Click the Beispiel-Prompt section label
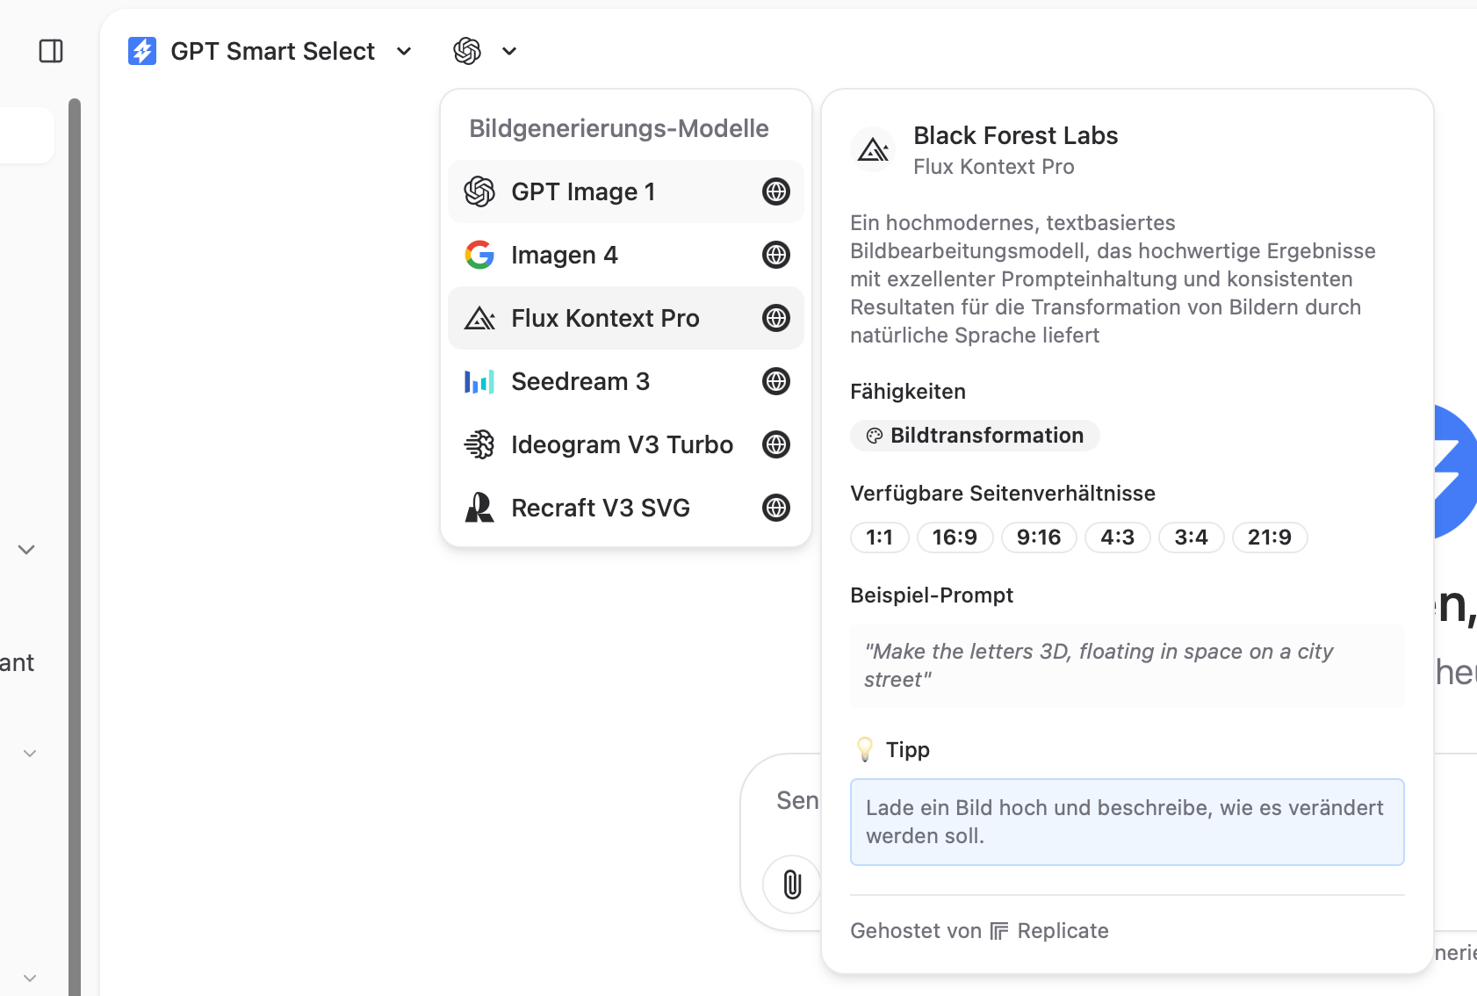Screen dimensions: 1477x996 coord(932,595)
